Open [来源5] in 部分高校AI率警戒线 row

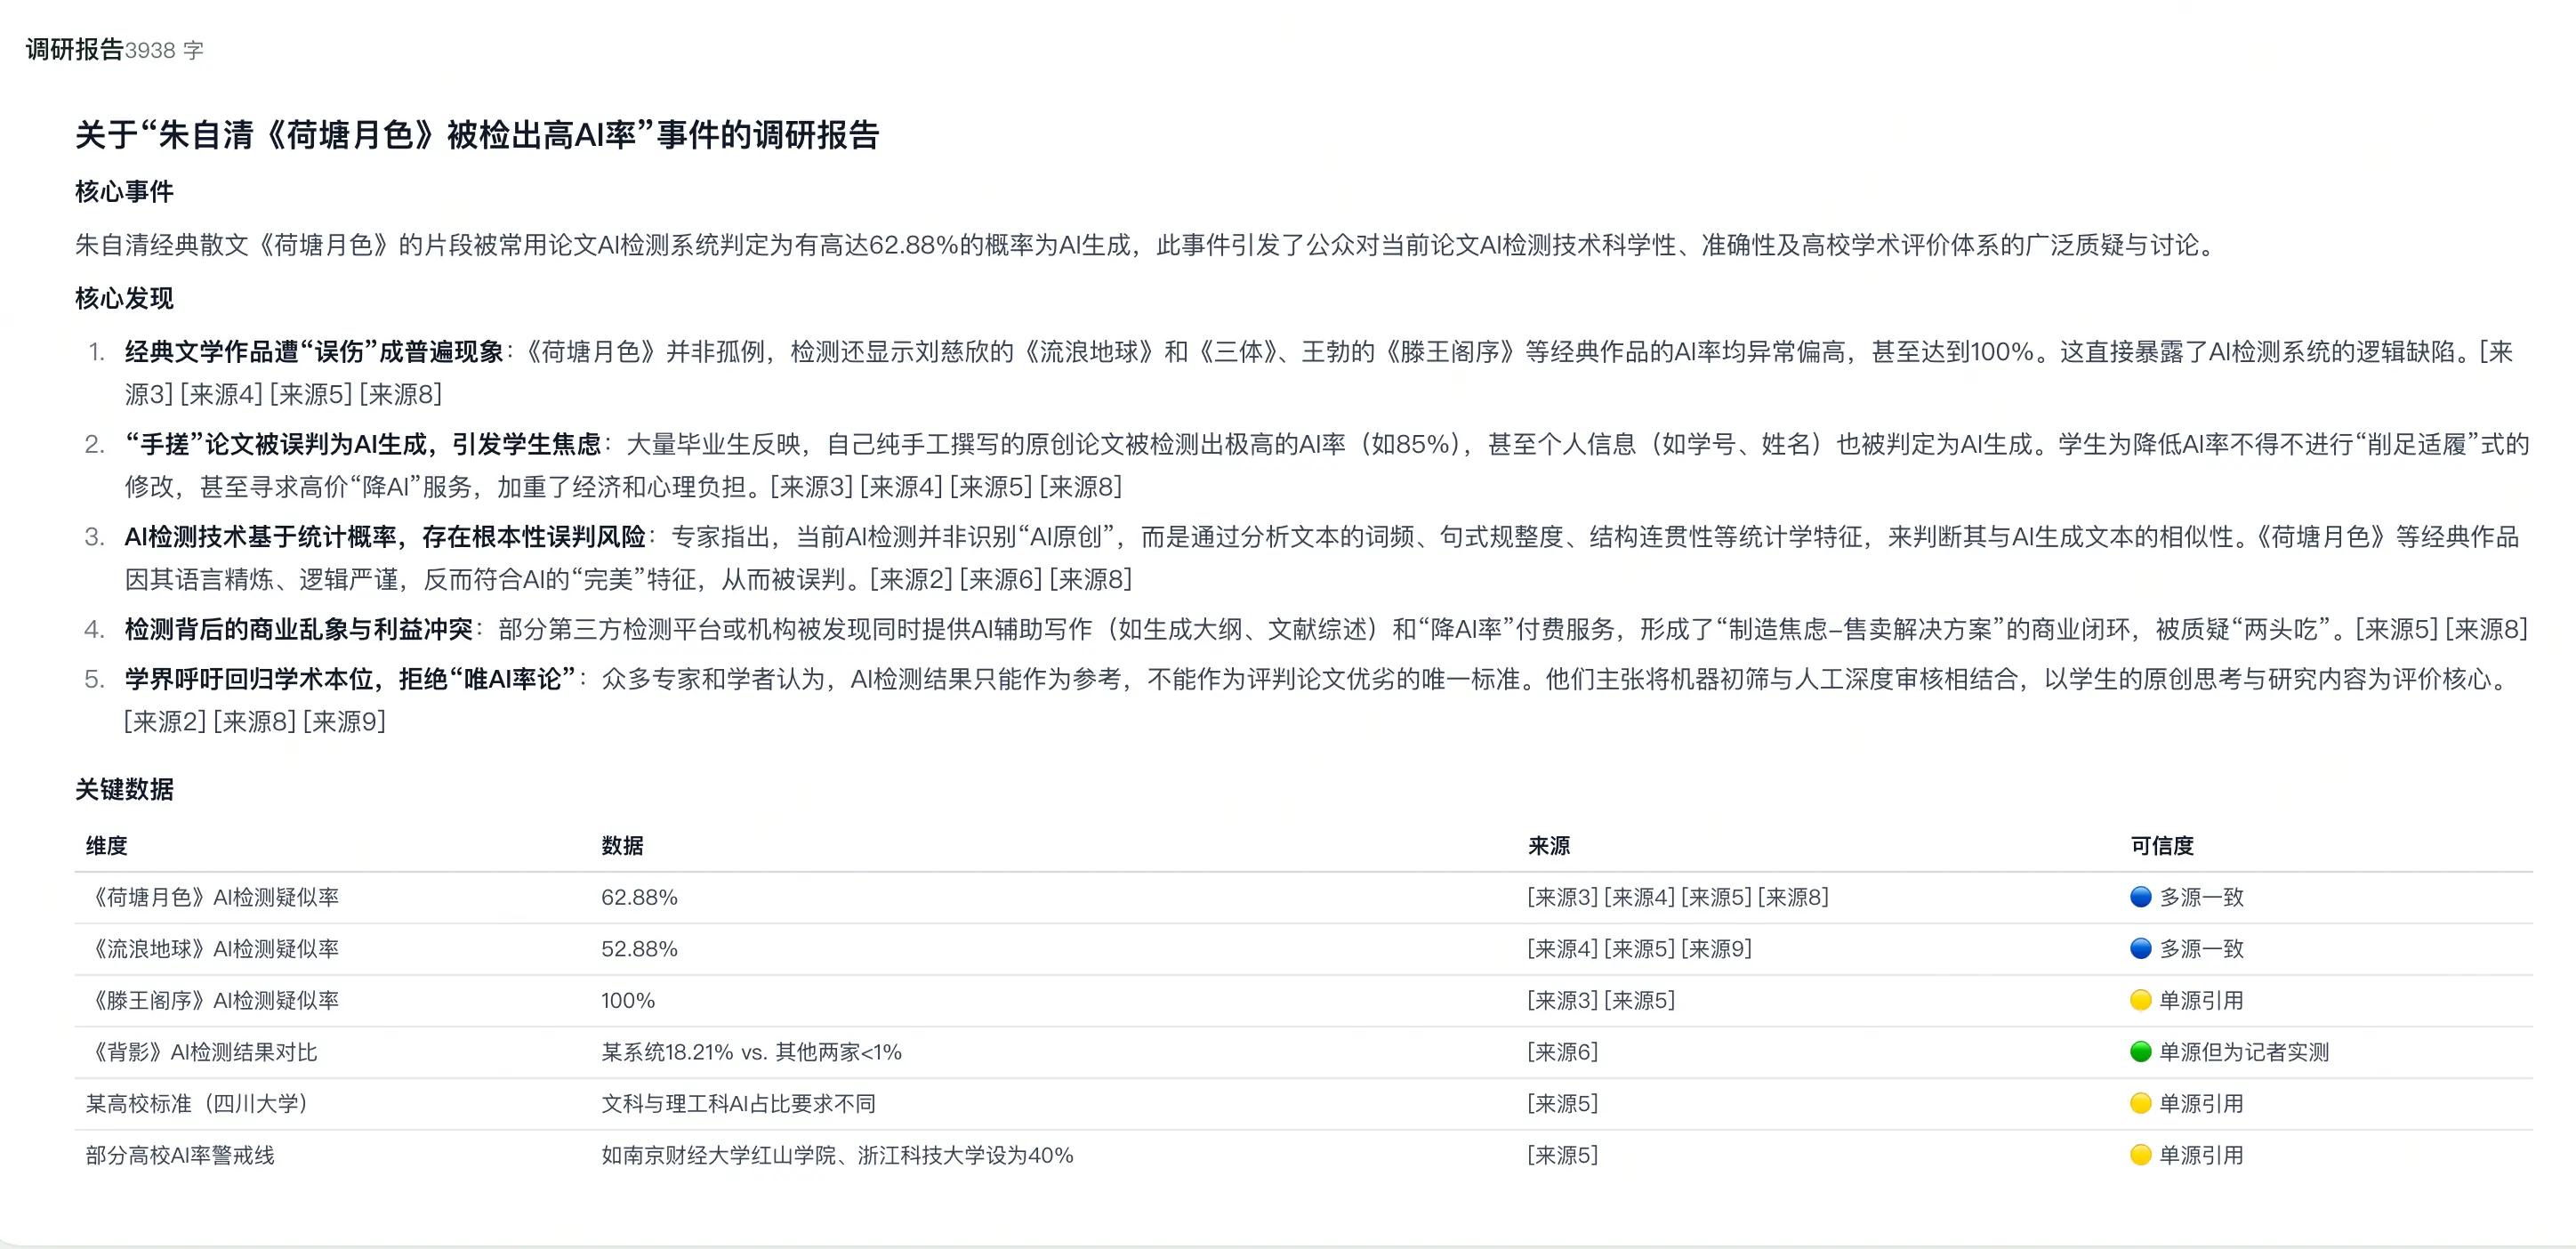coord(1563,1155)
